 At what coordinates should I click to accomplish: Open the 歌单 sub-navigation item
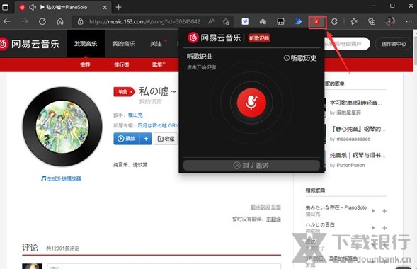pyautogui.click(x=159, y=64)
